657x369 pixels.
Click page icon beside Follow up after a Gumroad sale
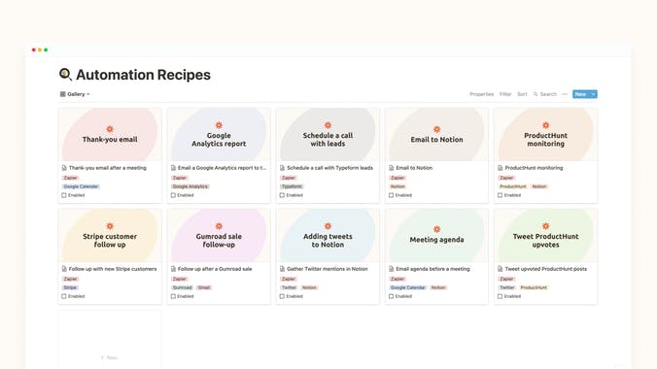(x=173, y=269)
